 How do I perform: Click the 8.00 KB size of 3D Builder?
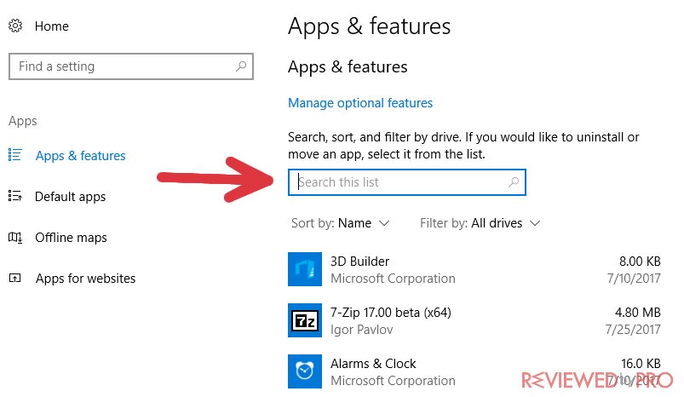(640, 262)
